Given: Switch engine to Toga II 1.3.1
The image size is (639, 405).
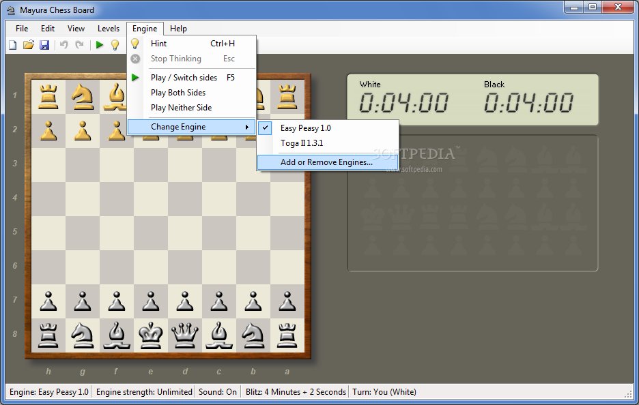Looking at the screenshot, I should click(x=328, y=143).
